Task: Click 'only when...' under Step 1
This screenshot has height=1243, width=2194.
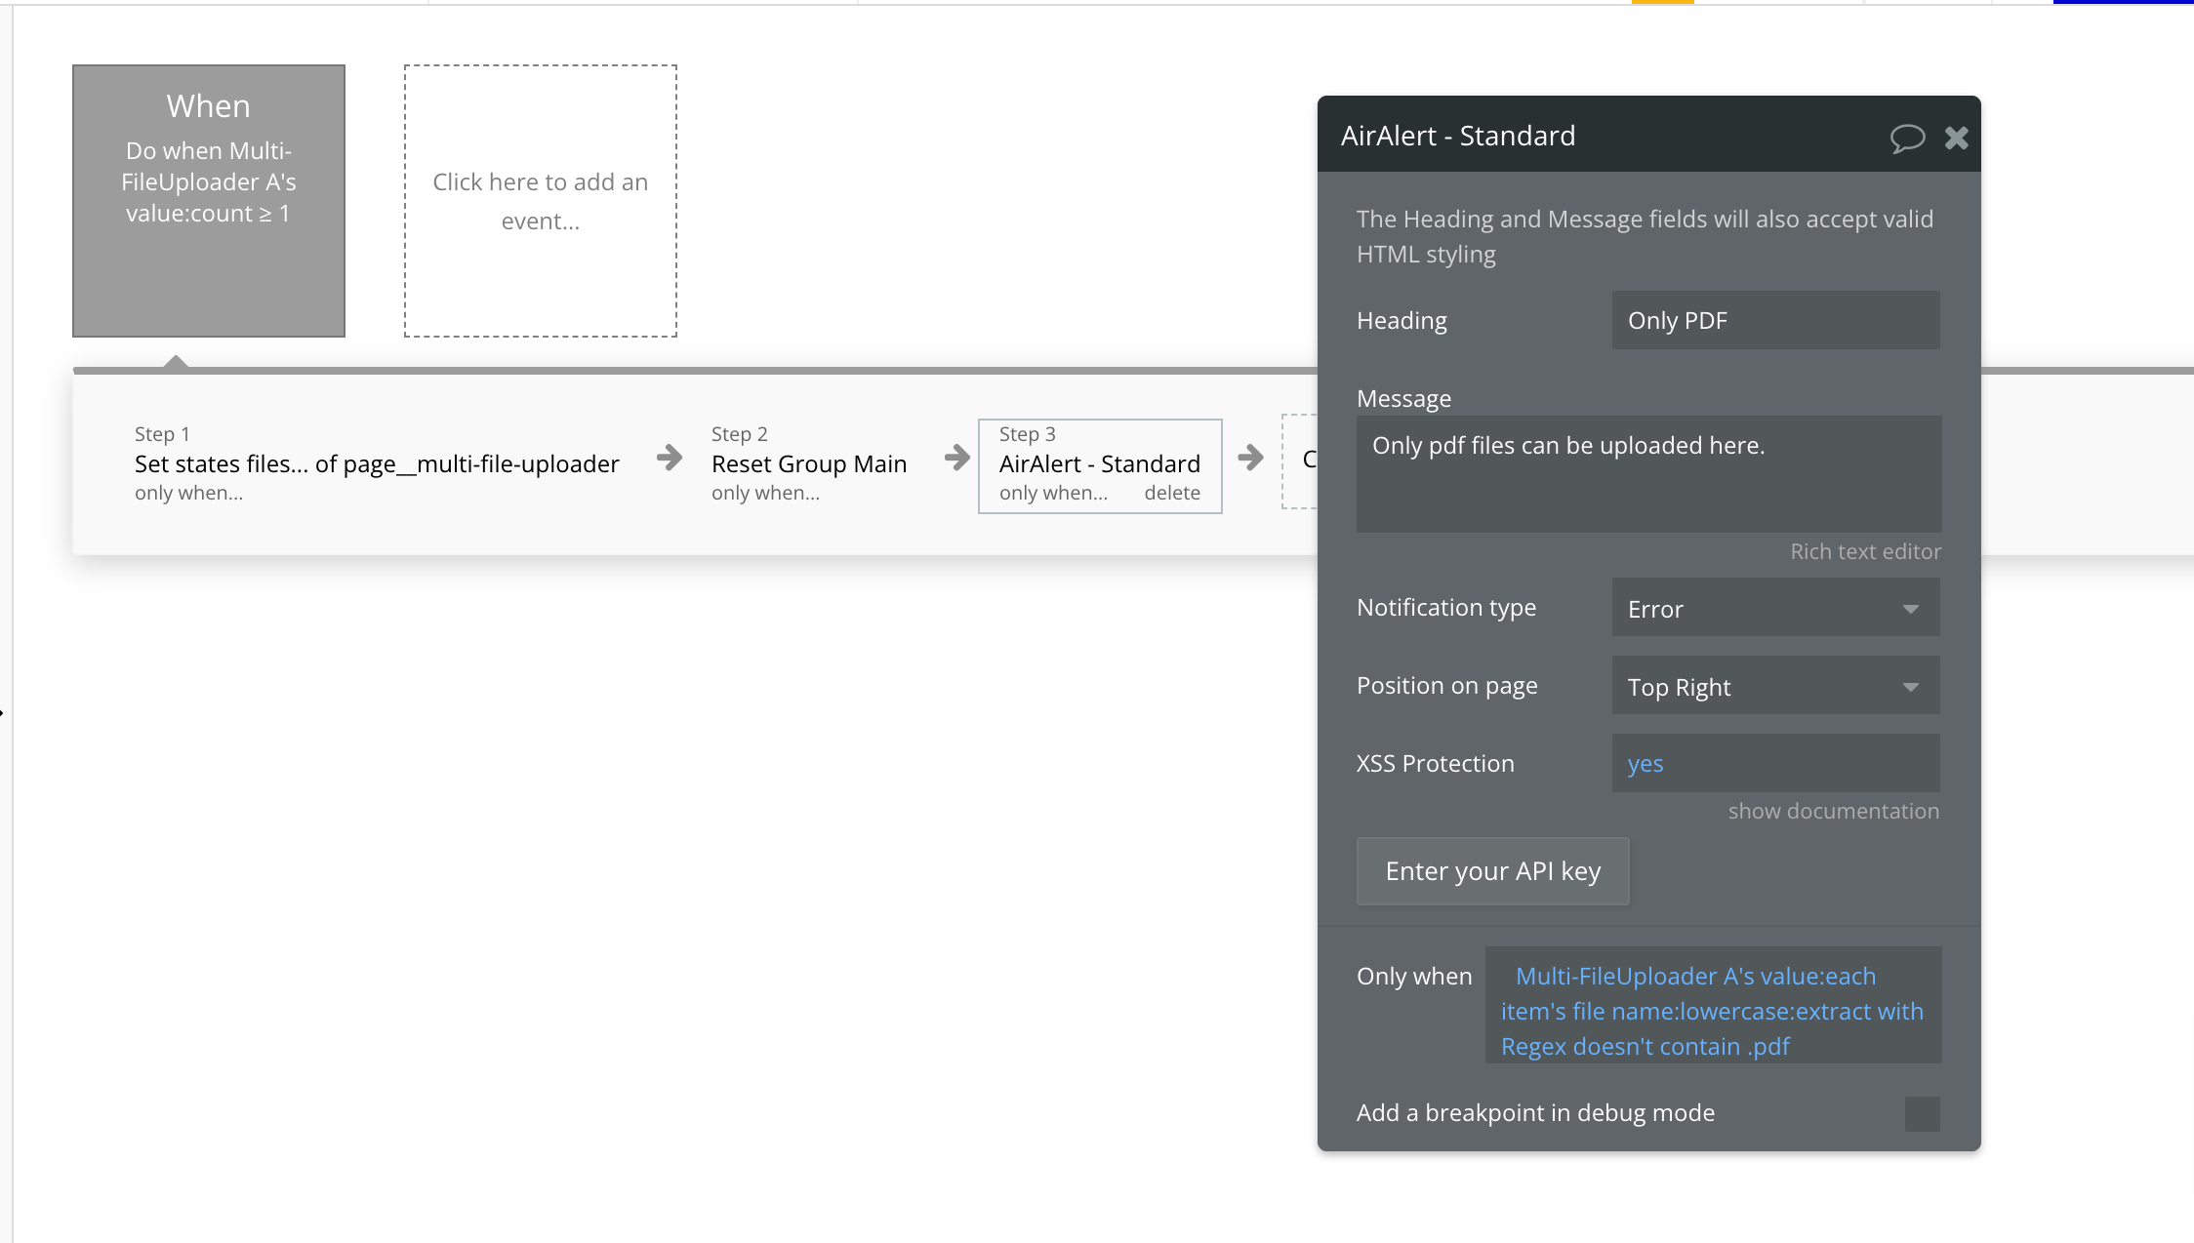Action: coord(188,494)
